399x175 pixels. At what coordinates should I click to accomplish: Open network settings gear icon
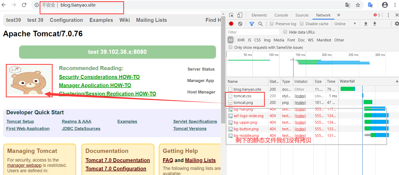click(x=397, y=24)
